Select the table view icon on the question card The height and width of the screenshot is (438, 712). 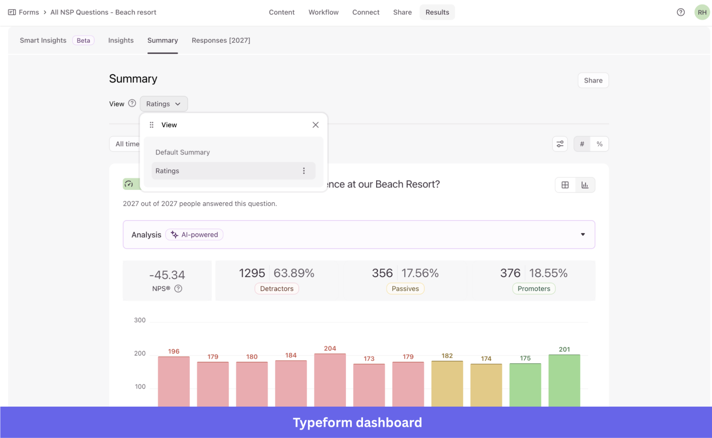tap(565, 185)
